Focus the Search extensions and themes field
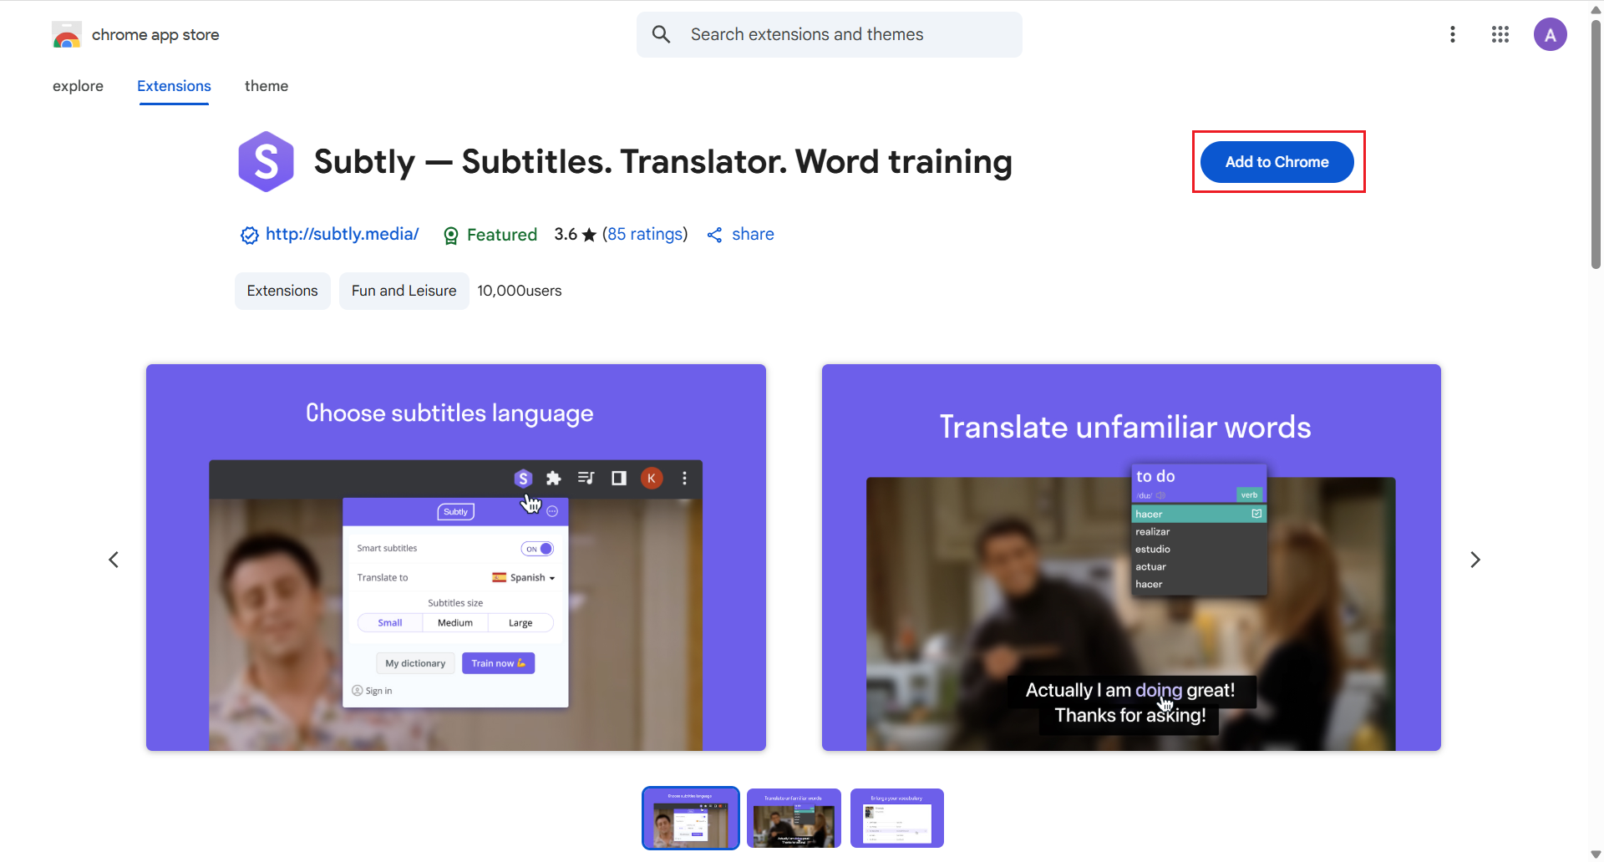This screenshot has width=1604, height=862. tap(830, 34)
